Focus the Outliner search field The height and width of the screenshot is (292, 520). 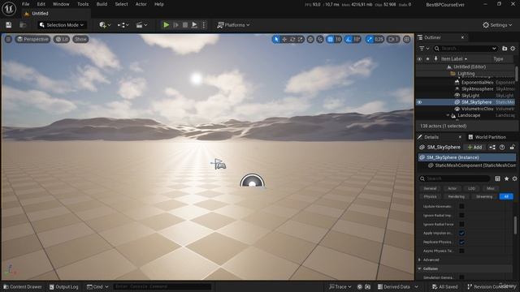point(466,49)
